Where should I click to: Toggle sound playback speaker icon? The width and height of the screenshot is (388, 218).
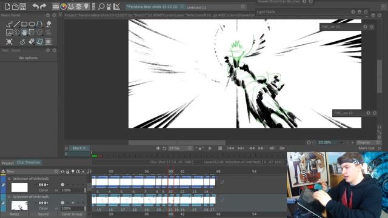click(x=158, y=148)
